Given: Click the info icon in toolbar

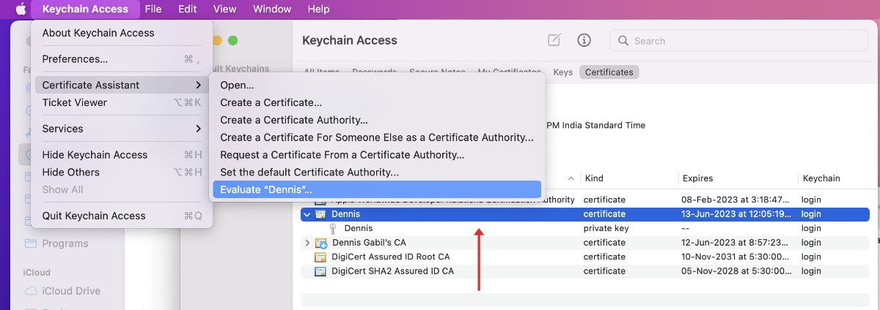Looking at the screenshot, I should (x=584, y=41).
